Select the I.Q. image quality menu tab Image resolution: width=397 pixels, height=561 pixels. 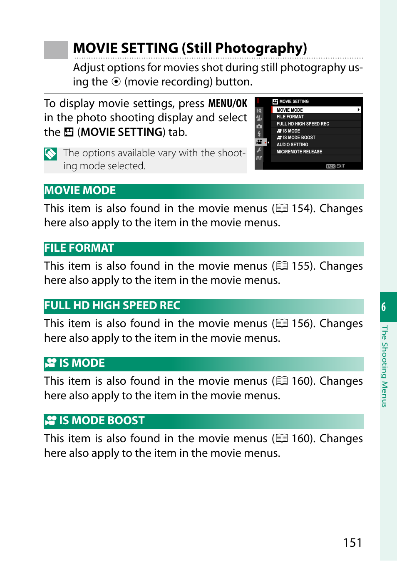coord(259,110)
